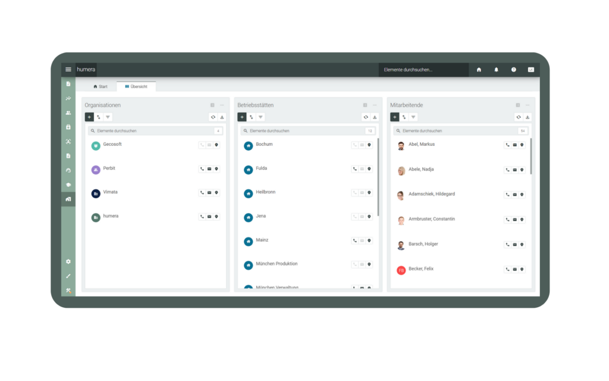Download the Mitarbeitende list
The image size is (609, 381).
(528, 117)
